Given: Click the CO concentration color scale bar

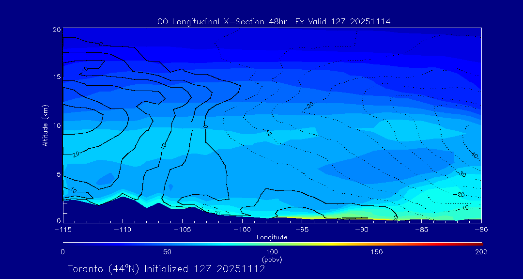Looking at the screenshot, I should 273,244.
